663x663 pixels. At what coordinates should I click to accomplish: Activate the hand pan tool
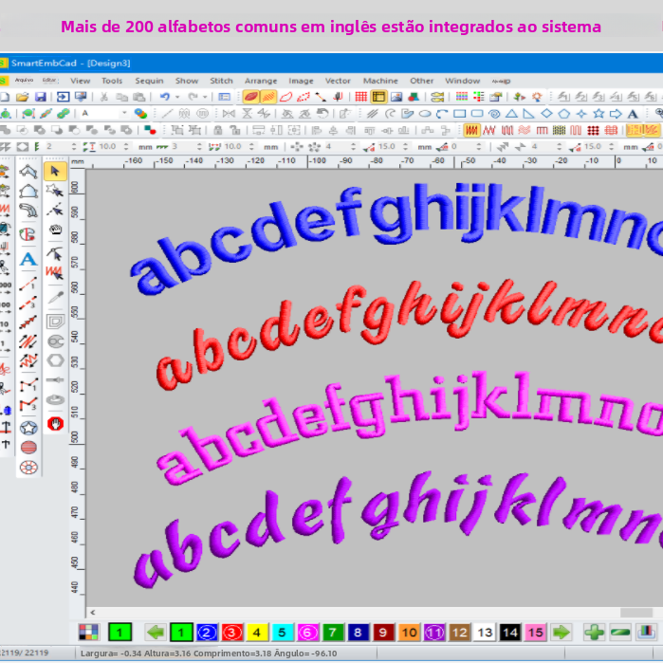[55, 230]
